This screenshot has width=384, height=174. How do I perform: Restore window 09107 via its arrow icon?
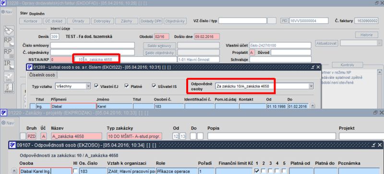click(374, 145)
